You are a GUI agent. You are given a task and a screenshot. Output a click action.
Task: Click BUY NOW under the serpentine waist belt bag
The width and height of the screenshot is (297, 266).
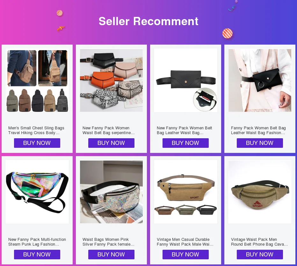112,143
